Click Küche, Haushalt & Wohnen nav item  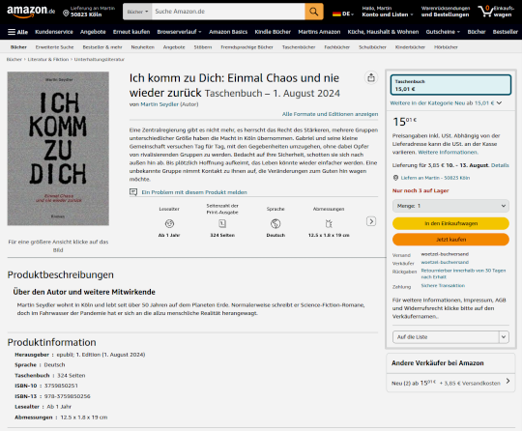[x=383, y=32]
